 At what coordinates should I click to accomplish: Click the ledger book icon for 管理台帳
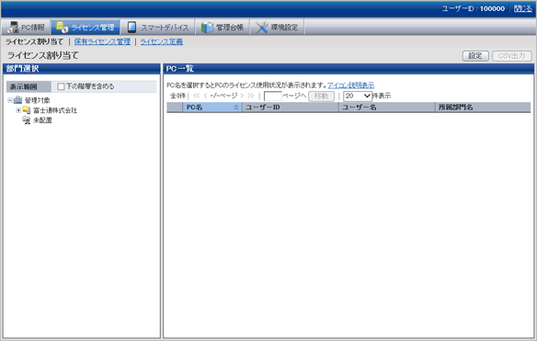207,27
